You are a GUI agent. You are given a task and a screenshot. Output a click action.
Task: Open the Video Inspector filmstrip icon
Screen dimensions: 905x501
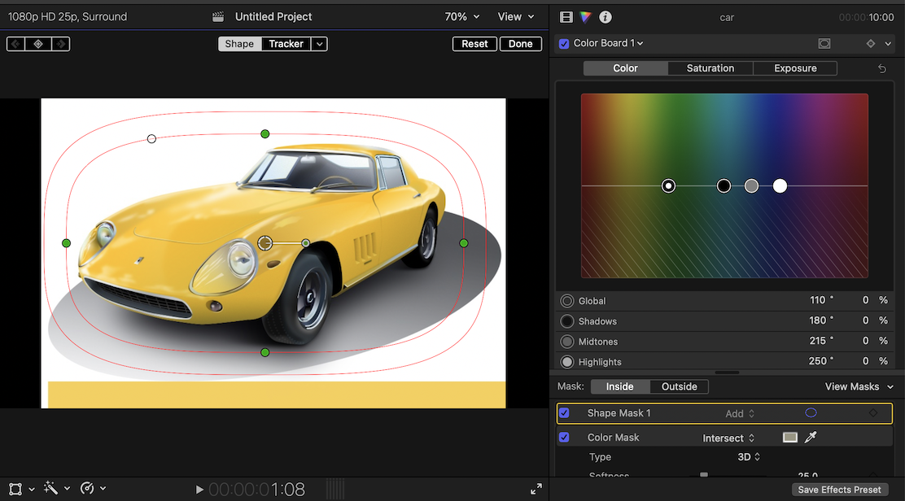pyautogui.click(x=567, y=17)
